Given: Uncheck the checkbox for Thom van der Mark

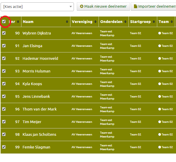Looking at the screenshot, I should tap(4, 109).
